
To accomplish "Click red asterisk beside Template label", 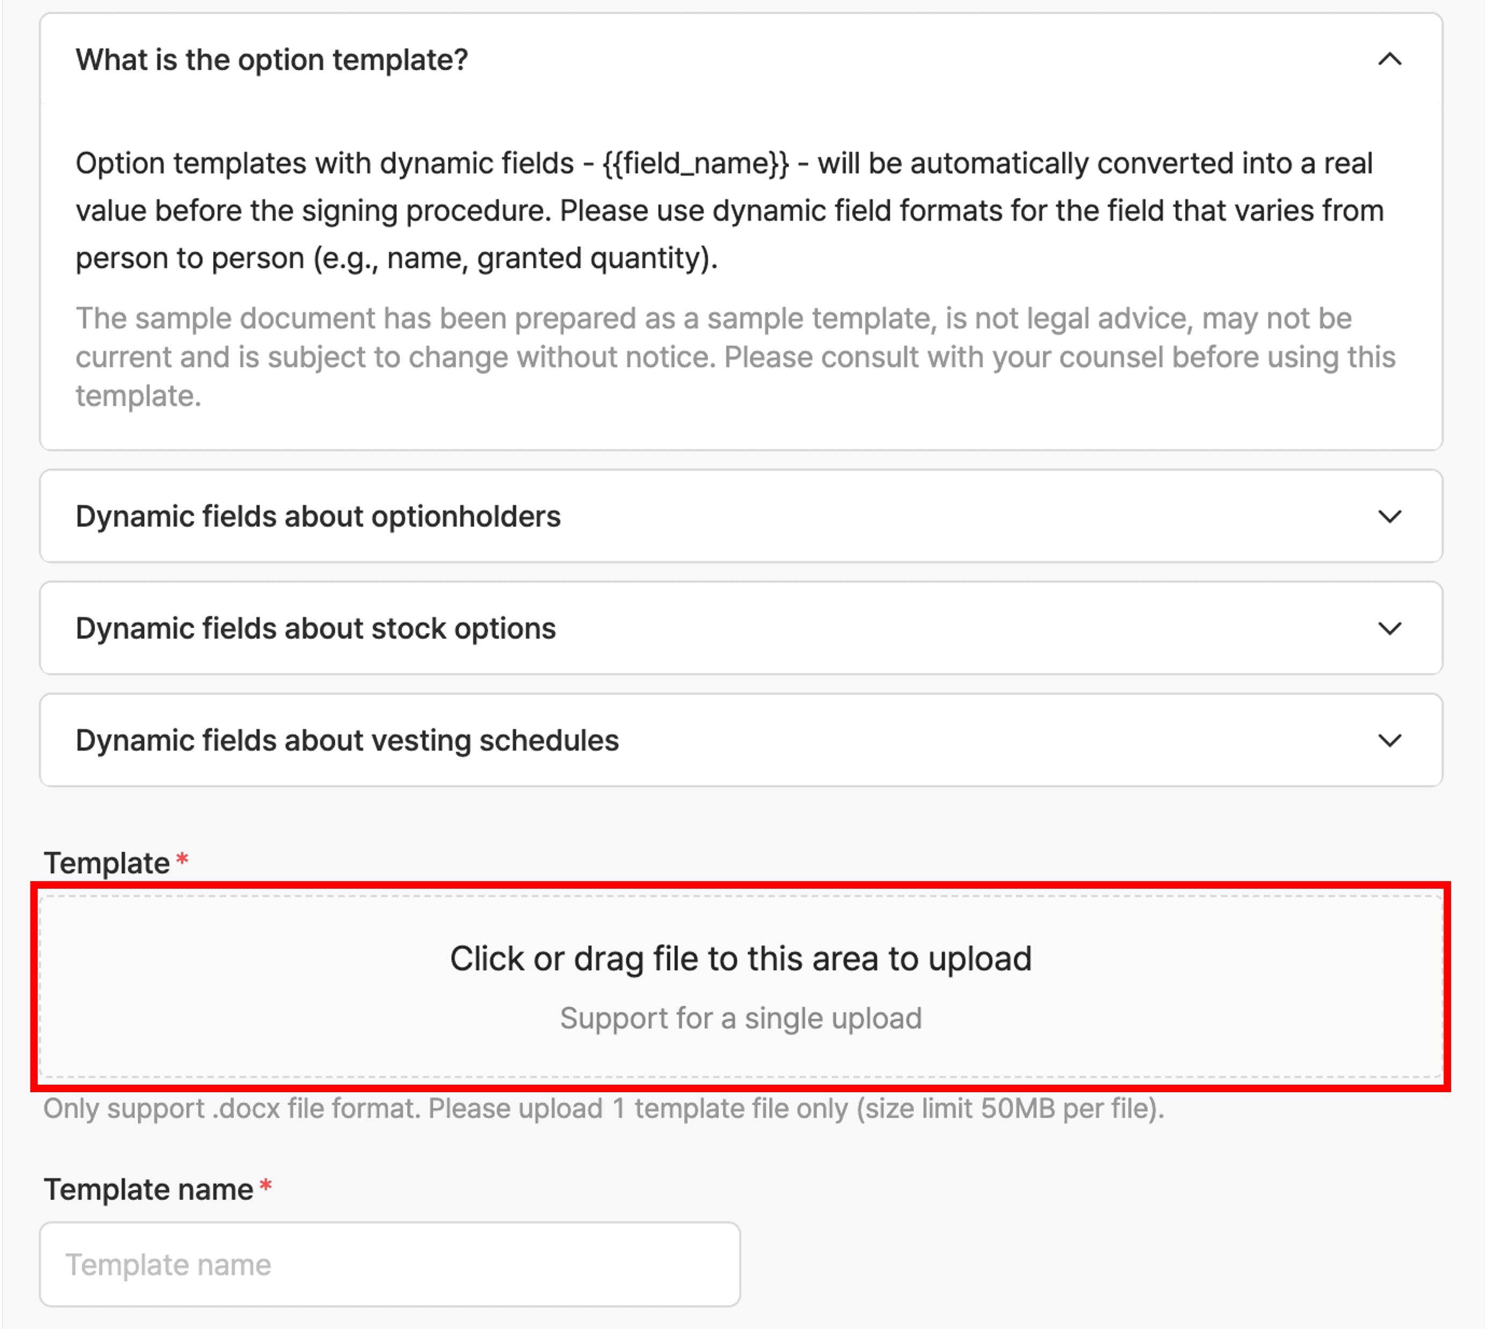I will pos(183,860).
